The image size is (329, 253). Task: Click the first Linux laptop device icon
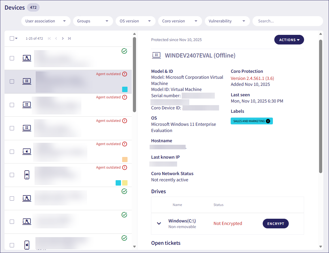pyautogui.click(x=27, y=58)
